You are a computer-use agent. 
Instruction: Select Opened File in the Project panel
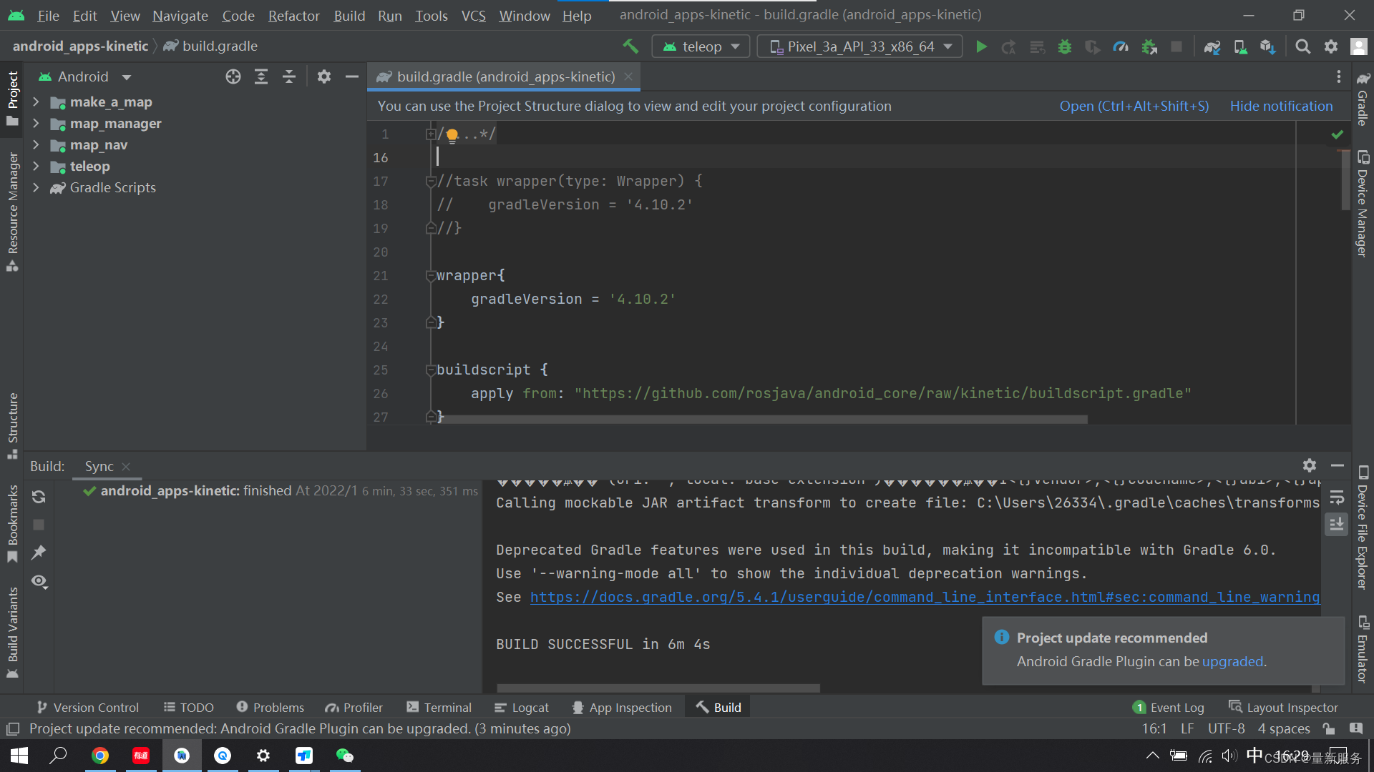(233, 76)
